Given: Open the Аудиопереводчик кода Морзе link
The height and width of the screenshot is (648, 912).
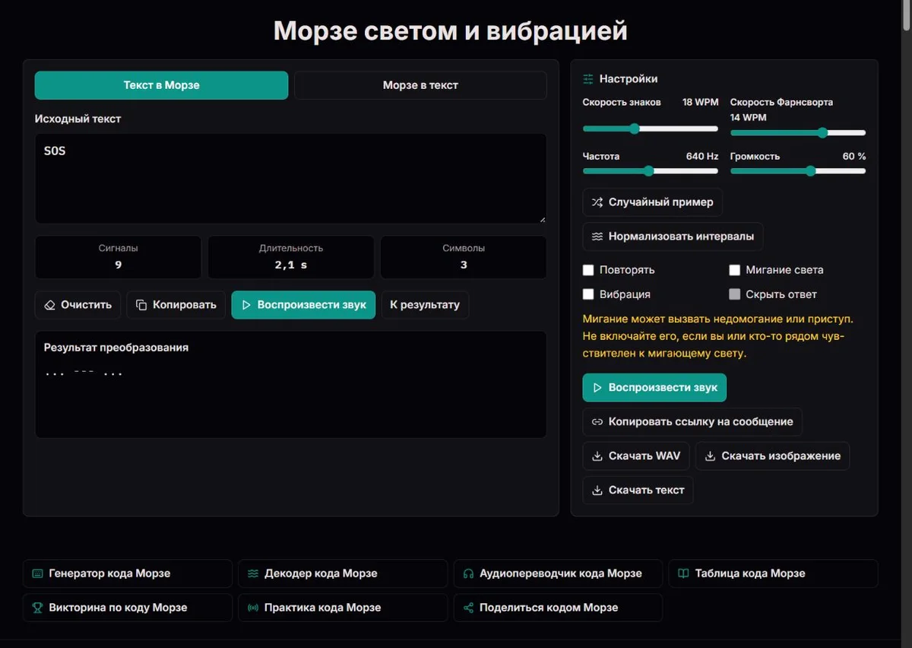Looking at the screenshot, I should coord(558,573).
